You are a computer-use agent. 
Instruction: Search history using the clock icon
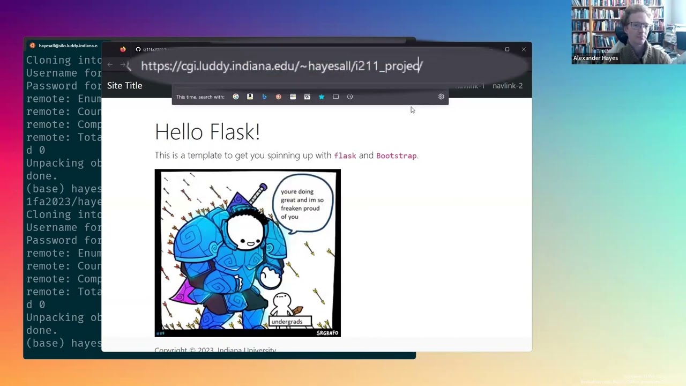pos(350,96)
